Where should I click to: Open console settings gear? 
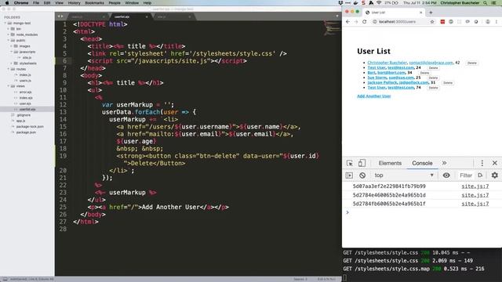(495, 175)
